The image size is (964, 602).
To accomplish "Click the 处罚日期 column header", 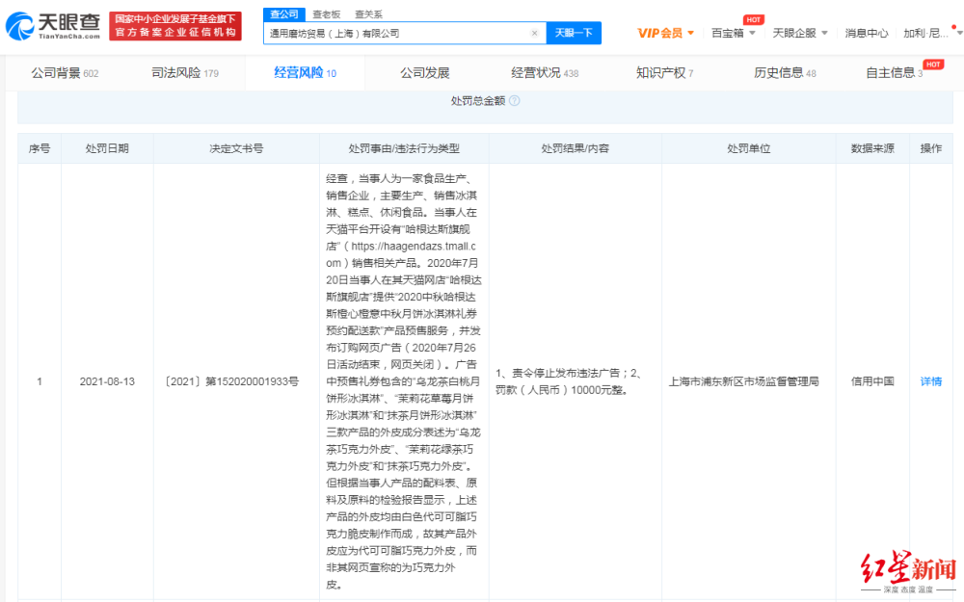I will (x=107, y=148).
